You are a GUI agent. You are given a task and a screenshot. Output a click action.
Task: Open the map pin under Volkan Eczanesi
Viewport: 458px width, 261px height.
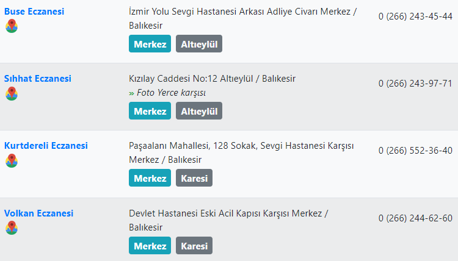[12, 228]
